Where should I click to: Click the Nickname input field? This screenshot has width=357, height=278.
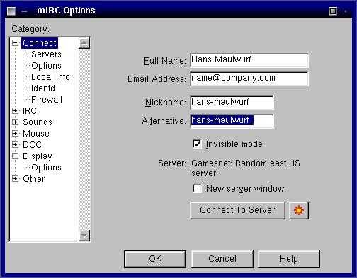point(232,103)
